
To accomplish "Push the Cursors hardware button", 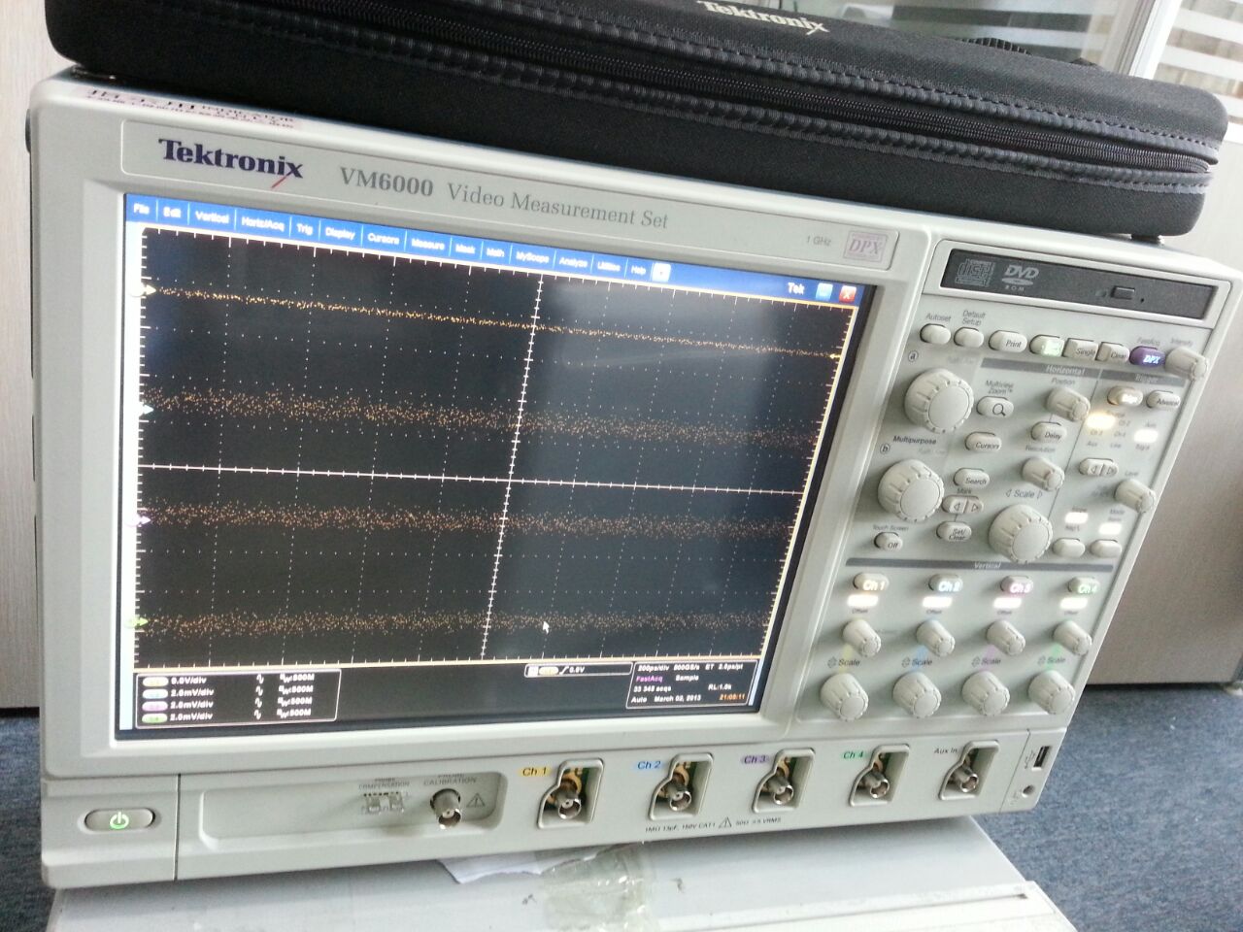I will tap(986, 443).
